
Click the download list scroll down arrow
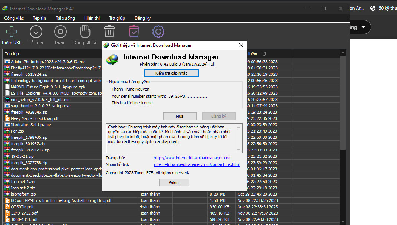pos(343,221)
